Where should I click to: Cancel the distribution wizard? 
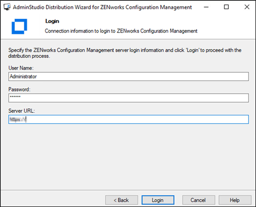198,200
